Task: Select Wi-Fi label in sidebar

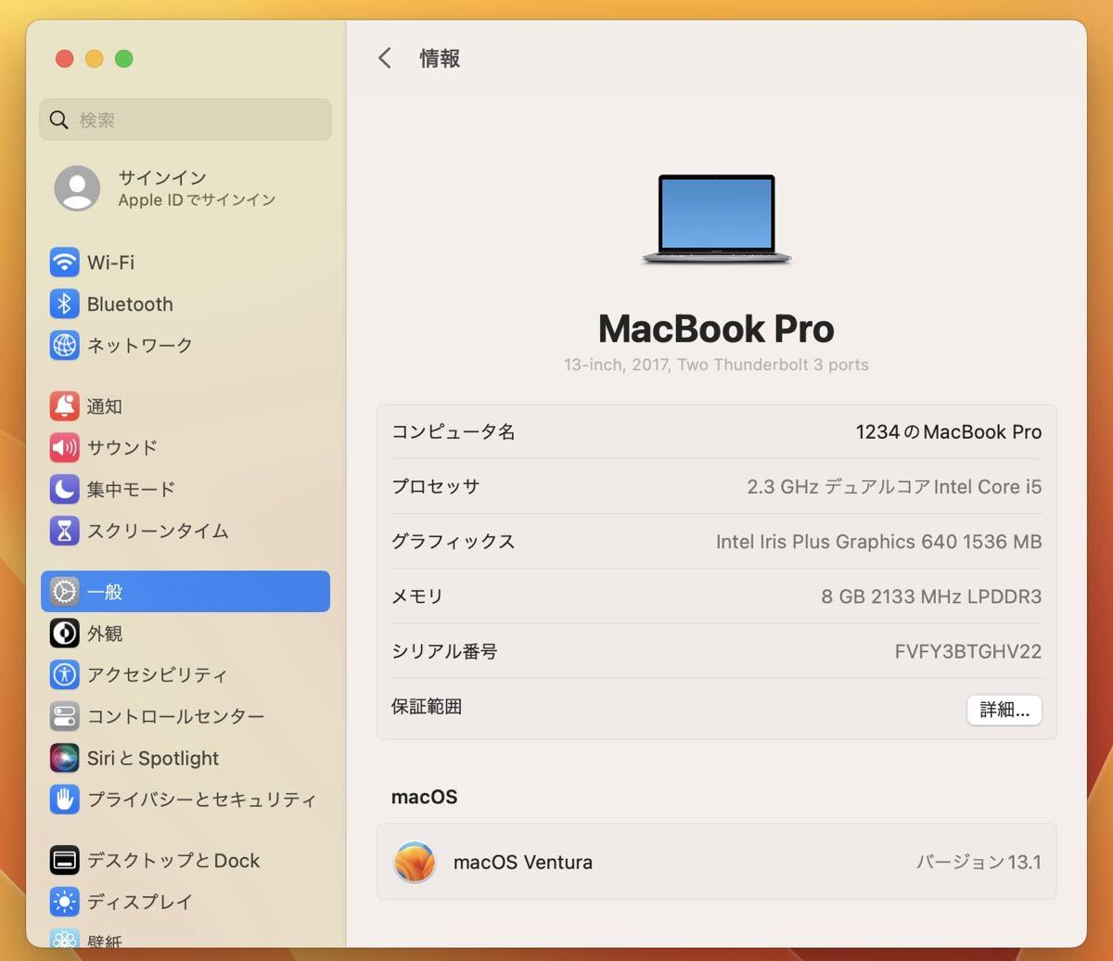Action: (110, 263)
